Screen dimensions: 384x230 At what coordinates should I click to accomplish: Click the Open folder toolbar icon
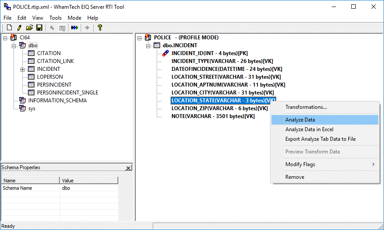29,28
